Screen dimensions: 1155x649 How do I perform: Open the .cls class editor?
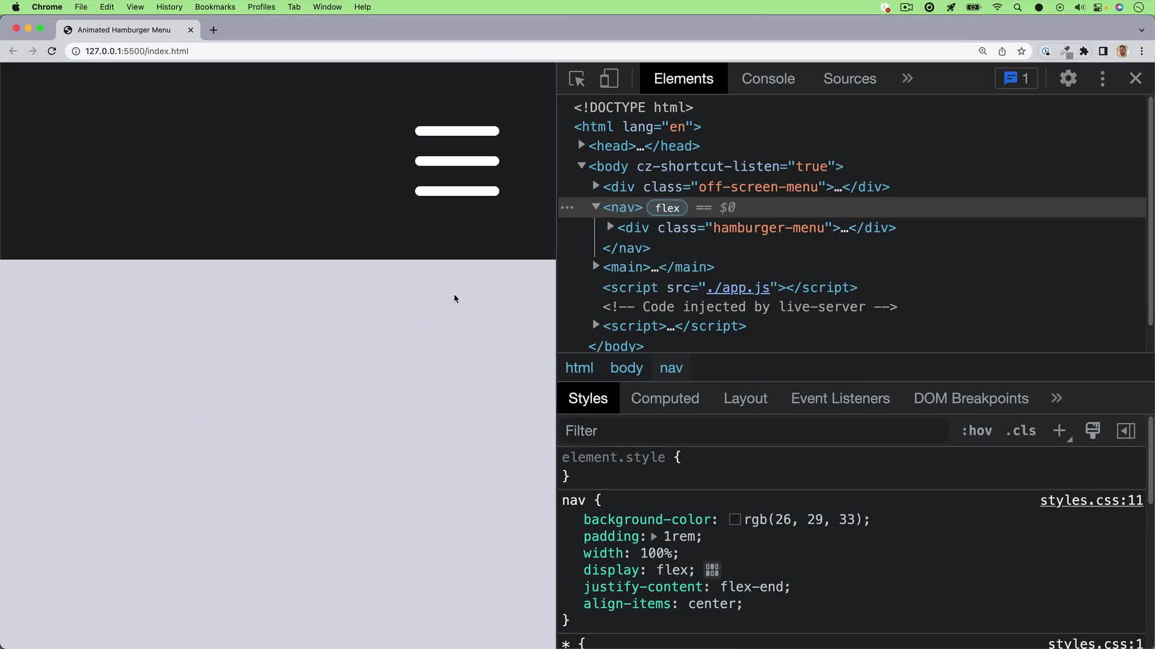1020,431
